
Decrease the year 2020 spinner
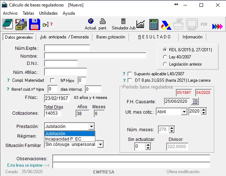click(x=204, y=113)
